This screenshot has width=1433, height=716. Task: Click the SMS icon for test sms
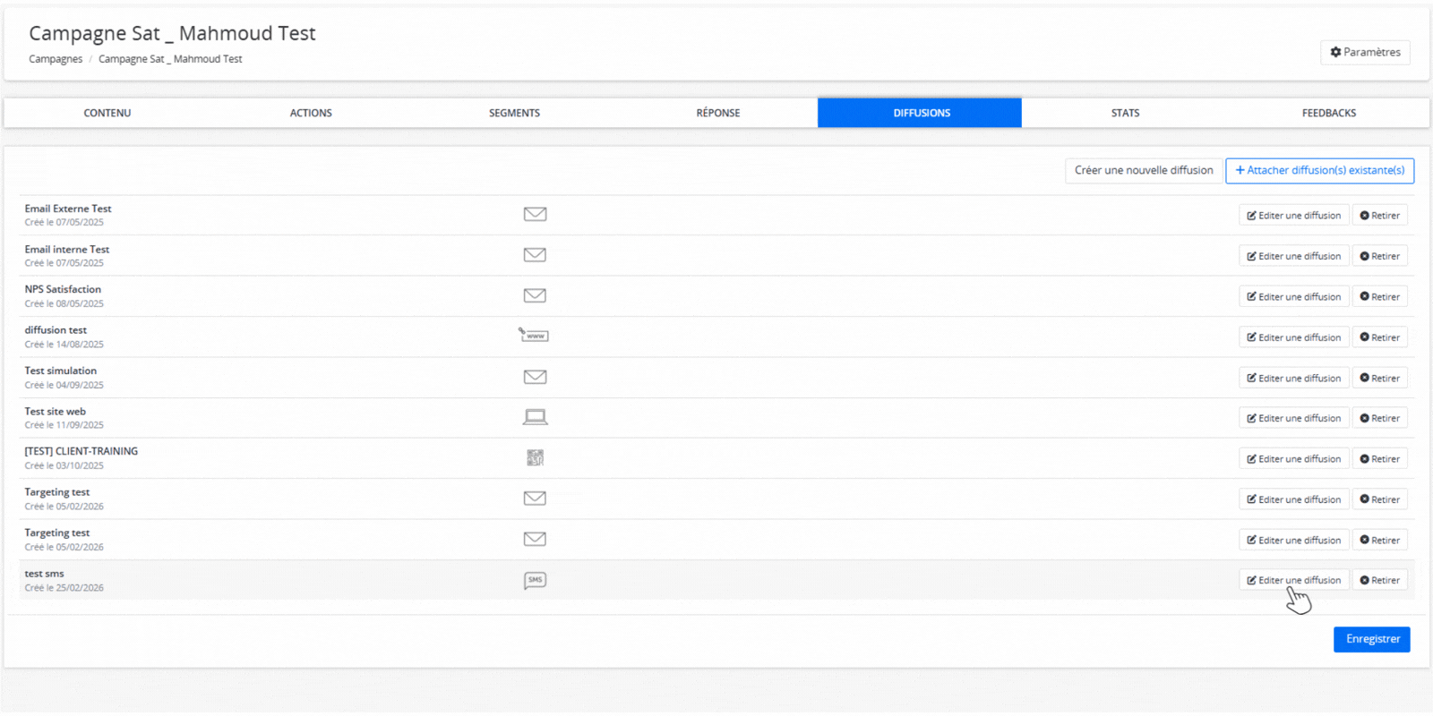coord(535,580)
